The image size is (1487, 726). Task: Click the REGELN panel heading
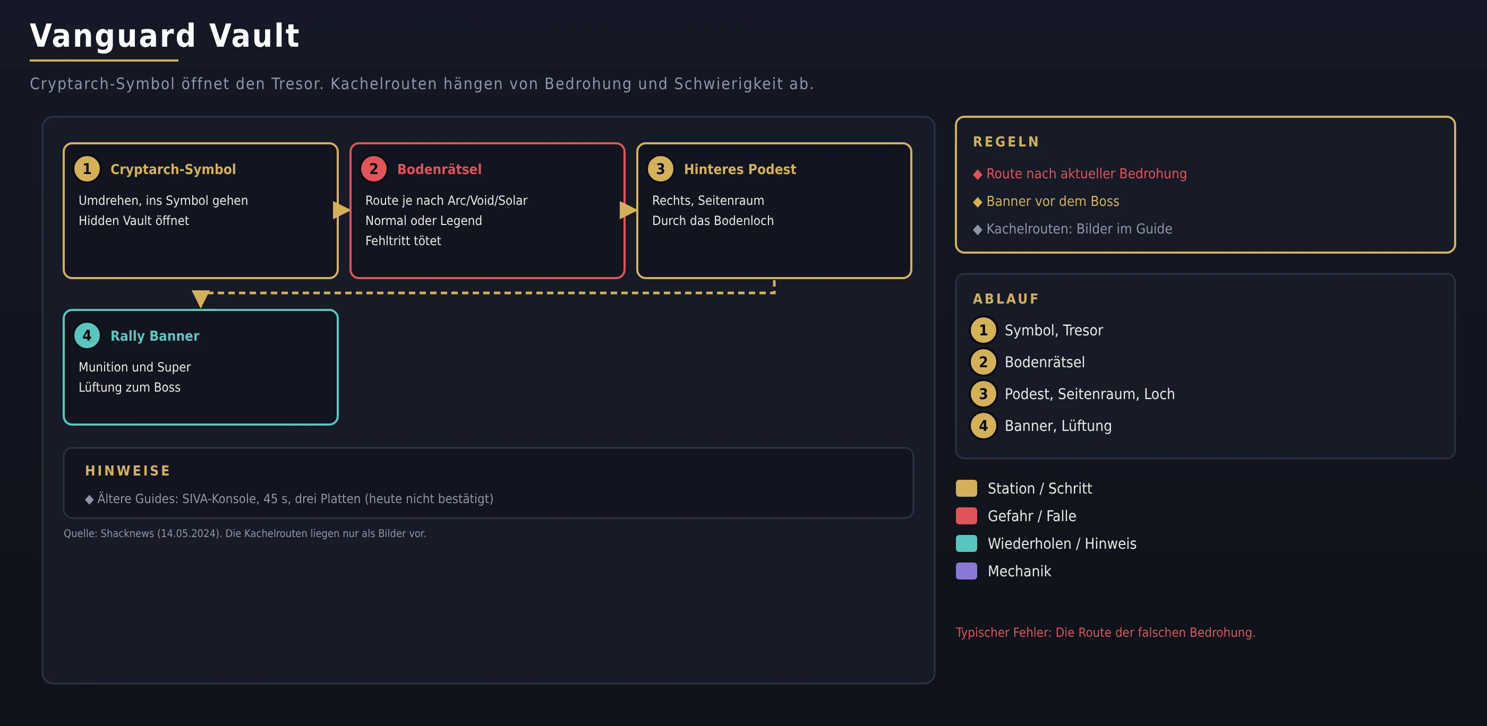(x=1006, y=142)
